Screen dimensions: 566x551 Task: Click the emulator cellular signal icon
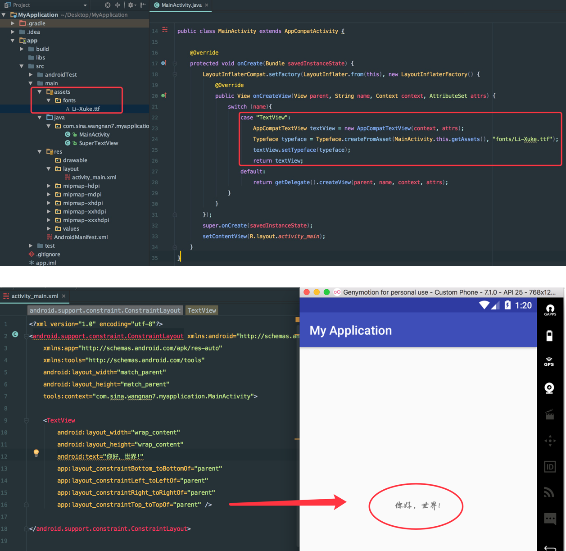(495, 305)
